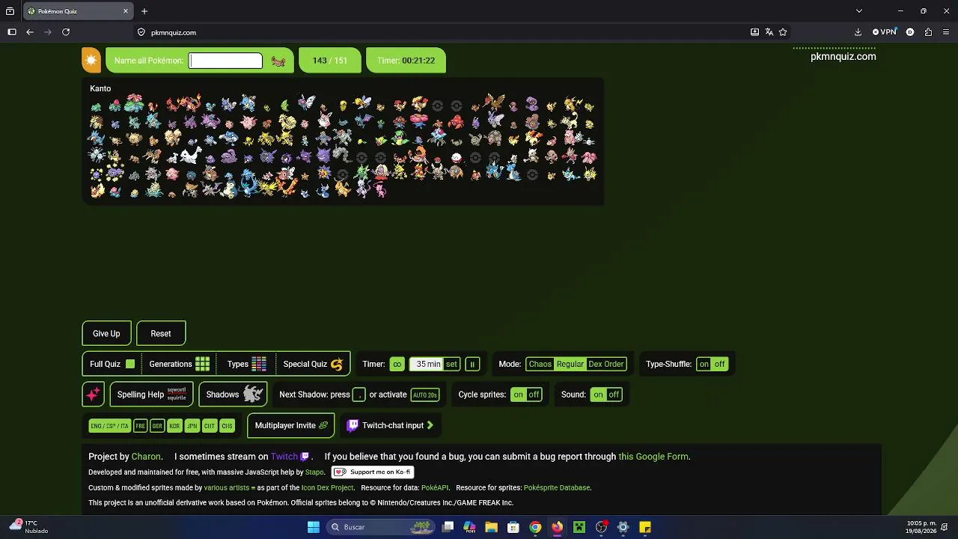Select the Special Quiz option
958x539 pixels.
tap(313, 364)
